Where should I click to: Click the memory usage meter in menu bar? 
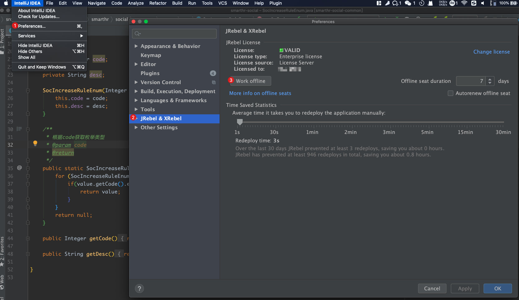(493, 3)
